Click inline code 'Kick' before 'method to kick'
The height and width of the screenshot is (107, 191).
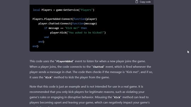pos(48,77)
